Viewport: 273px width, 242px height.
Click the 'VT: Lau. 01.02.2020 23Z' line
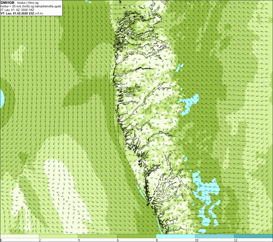click(17, 13)
